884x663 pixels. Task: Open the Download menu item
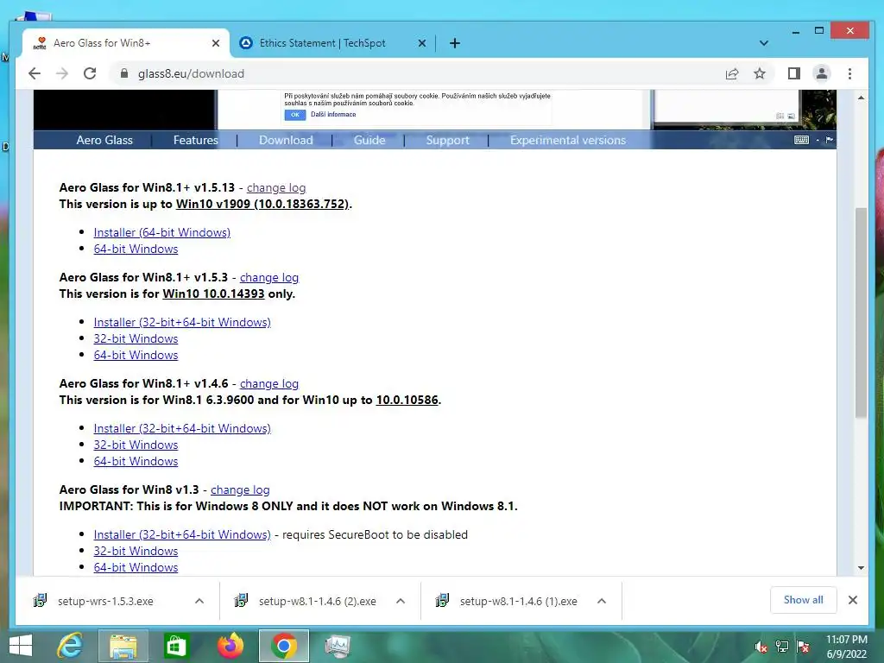[x=286, y=141]
